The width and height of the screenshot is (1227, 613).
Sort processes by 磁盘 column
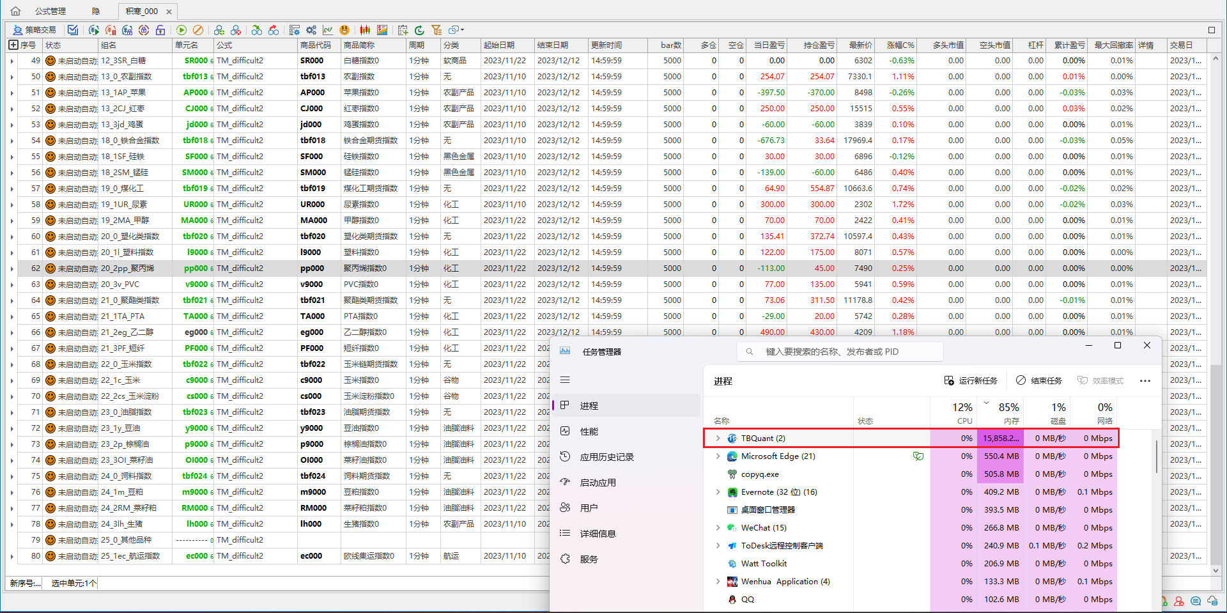1047,413
